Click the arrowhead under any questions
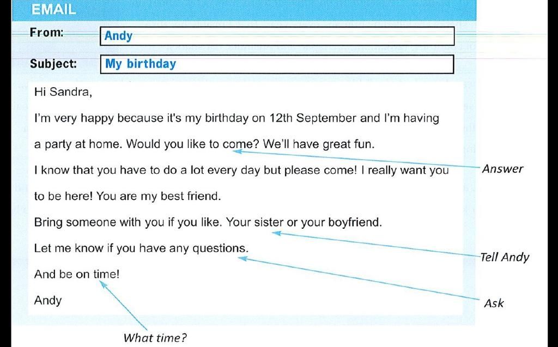The width and height of the screenshot is (558, 347). point(242,258)
